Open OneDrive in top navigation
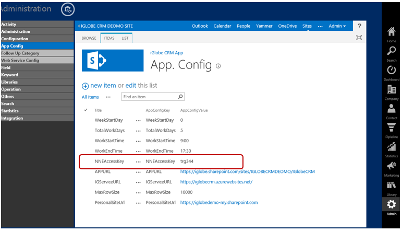The height and width of the screenshot is (231, 402). click(287, 26)
